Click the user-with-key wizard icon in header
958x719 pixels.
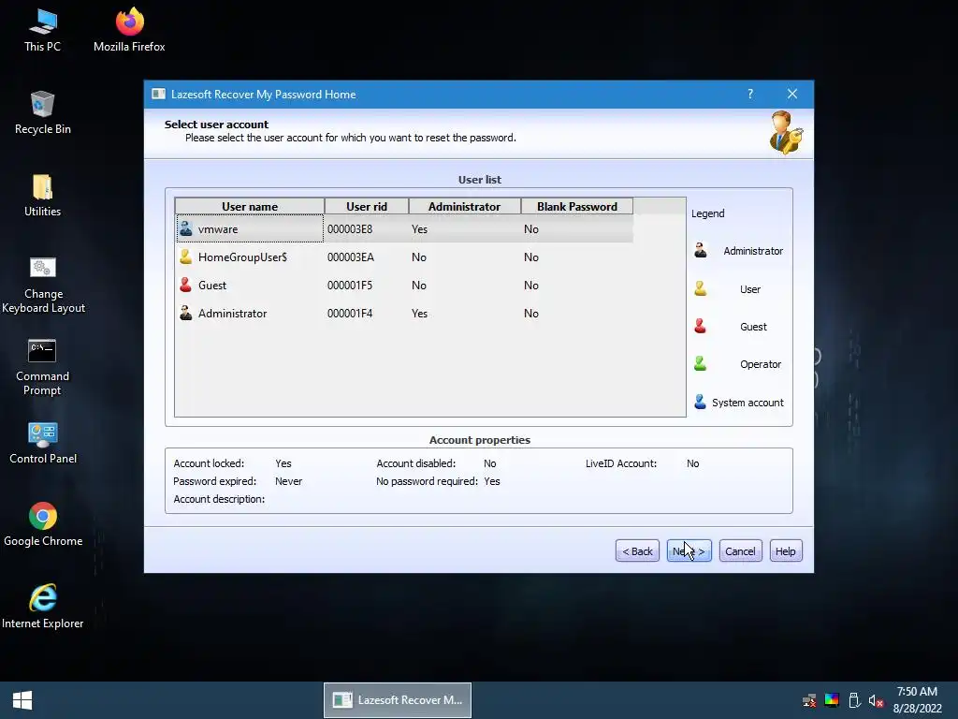(785, 133)
